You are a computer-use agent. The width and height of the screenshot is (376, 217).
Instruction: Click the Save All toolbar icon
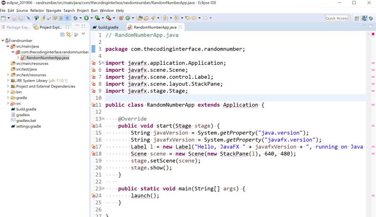[x=21, y=18]
